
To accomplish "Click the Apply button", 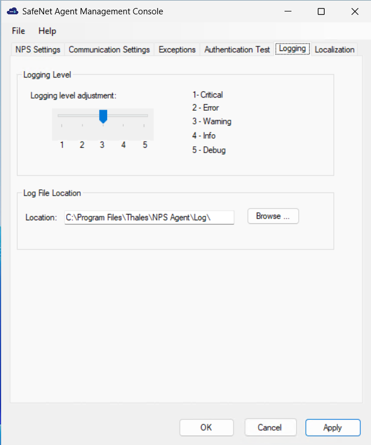I will [333, 427].
